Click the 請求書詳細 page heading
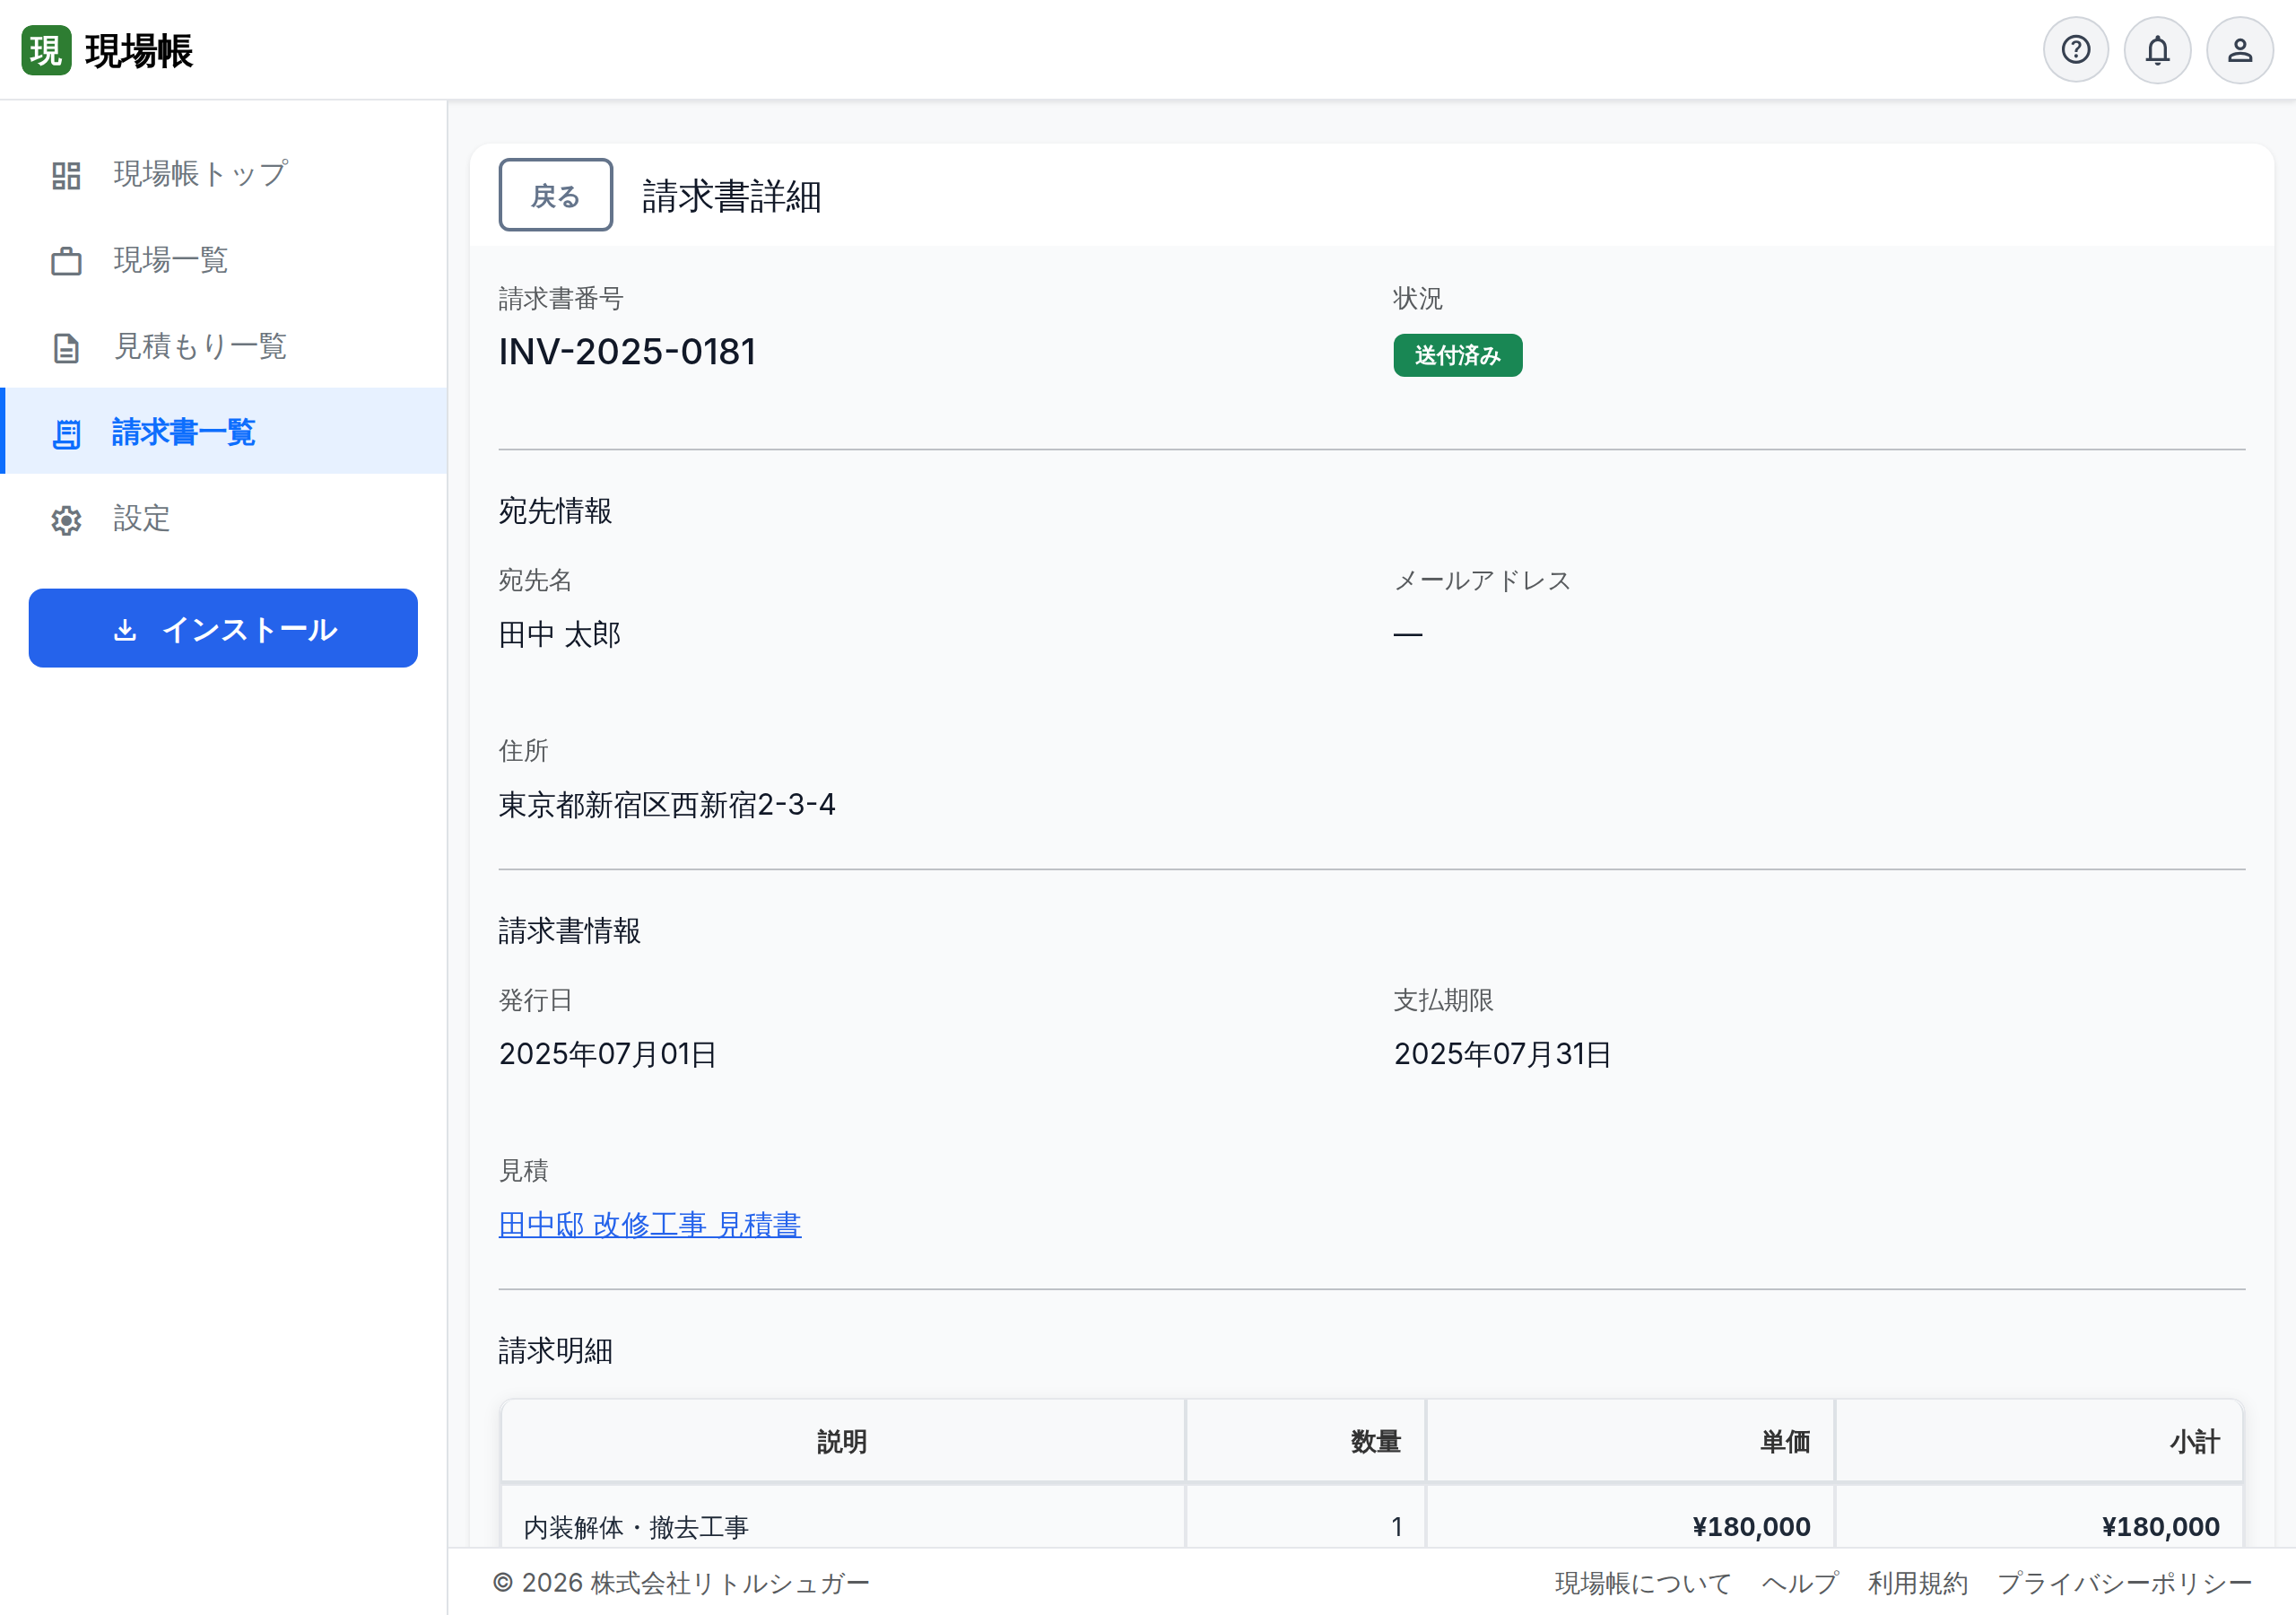The height and width of the screenshot is (1615, 2296). [x=731, y=196]
